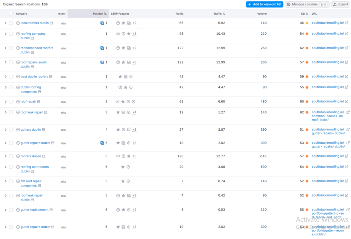Click plus icon beside 'recommended roofers dublin'
Viewport: 351px width, 239px height.
click(x=18, y=48)
